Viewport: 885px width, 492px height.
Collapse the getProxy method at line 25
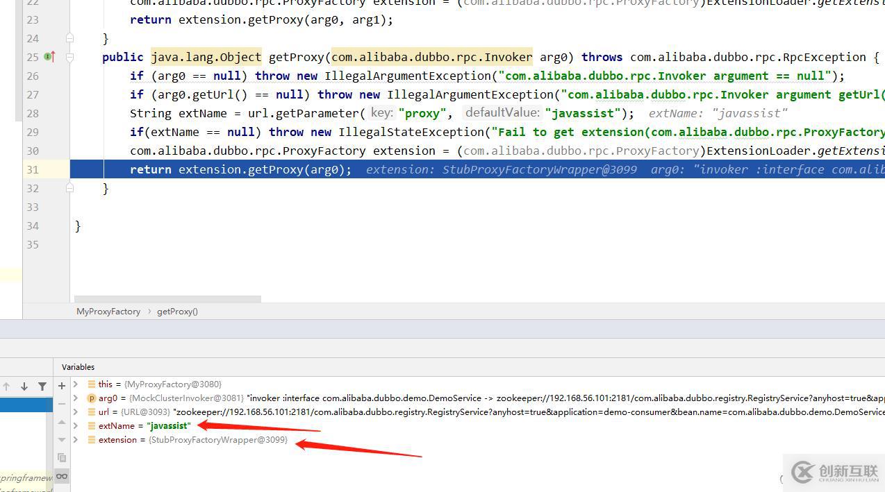[69, 57]
